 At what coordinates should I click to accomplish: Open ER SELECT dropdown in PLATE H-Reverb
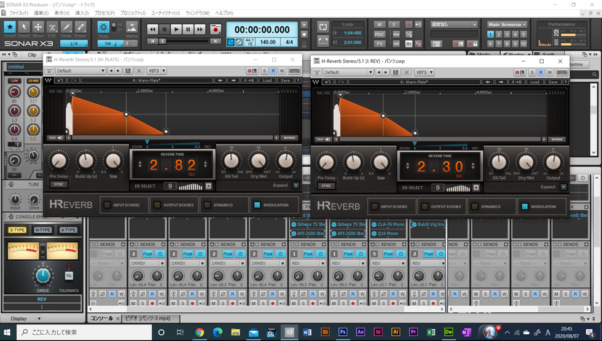[x=208, y=186]
